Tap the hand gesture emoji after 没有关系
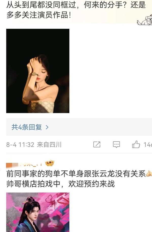Screen dimensions: 152x232 [x=149, y=173]
